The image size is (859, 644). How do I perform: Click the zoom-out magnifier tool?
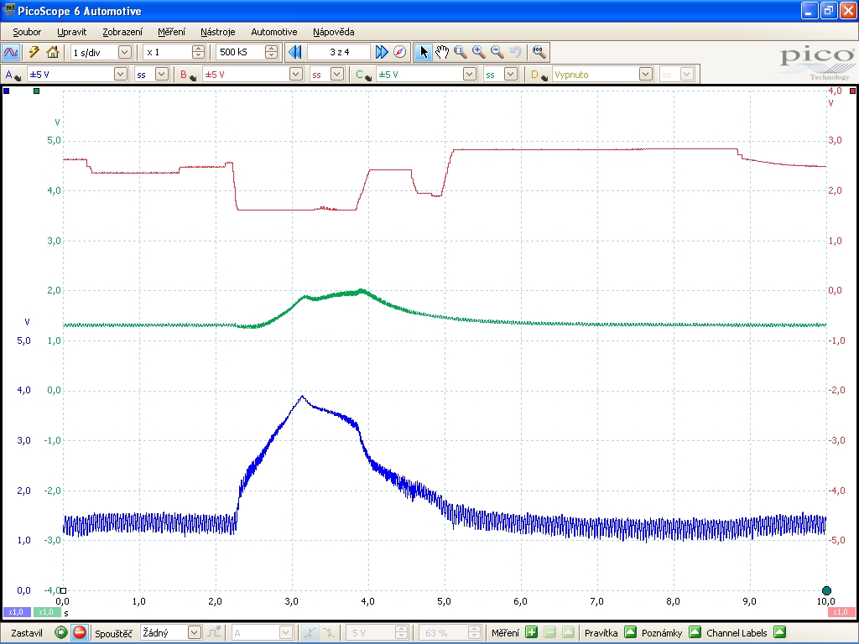[x=497, y=52]
